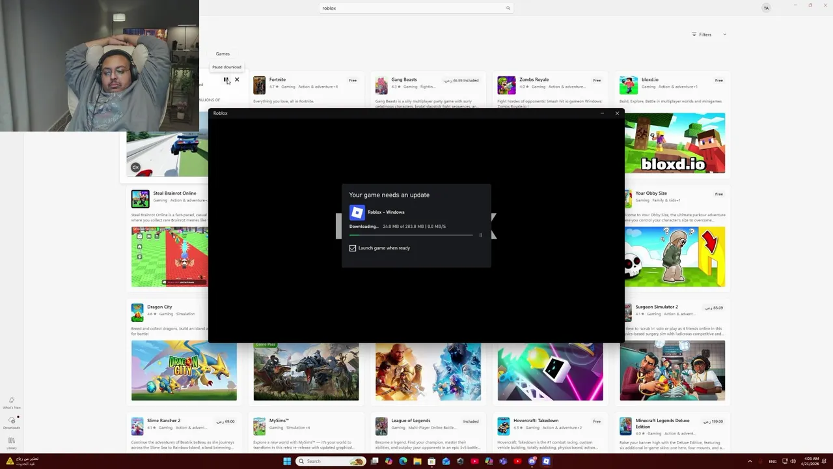Viewport: 833px width, 469px height.
Task: Open the weather warning widget on taskbar
Action: pyautogui.click(x=23, y=461)
